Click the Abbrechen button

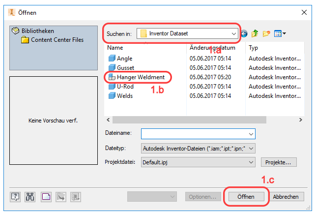(286, 196)
